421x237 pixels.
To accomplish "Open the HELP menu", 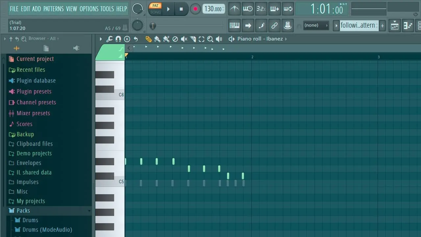I will point(121,9).
